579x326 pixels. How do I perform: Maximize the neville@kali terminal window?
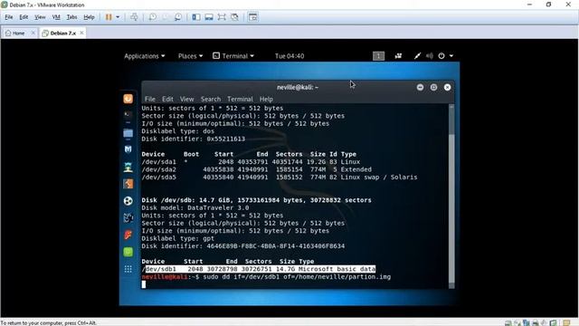click(x=433, y=87)
